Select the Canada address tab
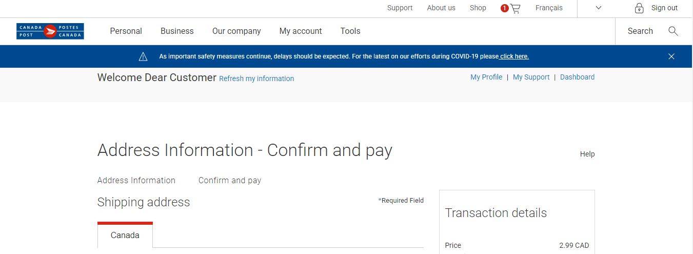The image size is (693, 254). [125, 236]
